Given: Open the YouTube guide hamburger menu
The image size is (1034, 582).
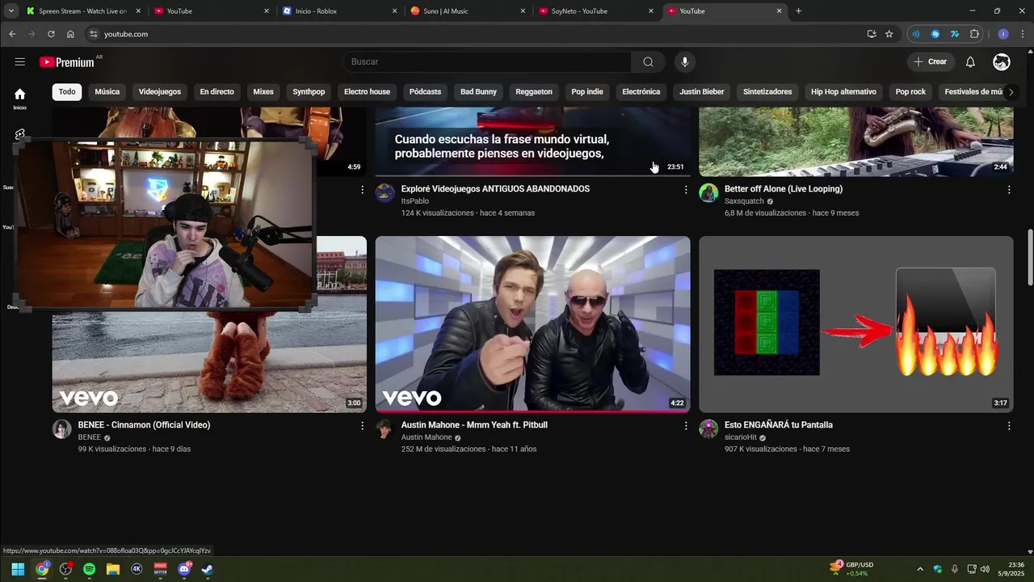Looking at the screenshot, I should pyautogui.click(x=20, y=62).
